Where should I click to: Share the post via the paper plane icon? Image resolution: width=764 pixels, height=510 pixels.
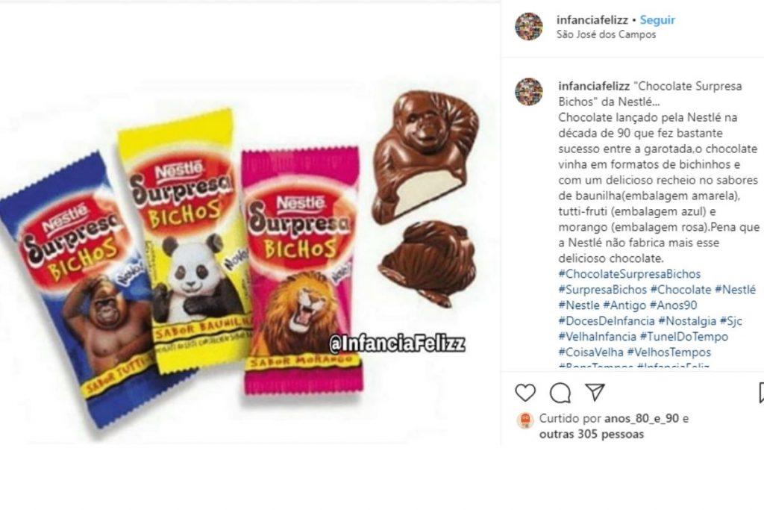[595, 392]
